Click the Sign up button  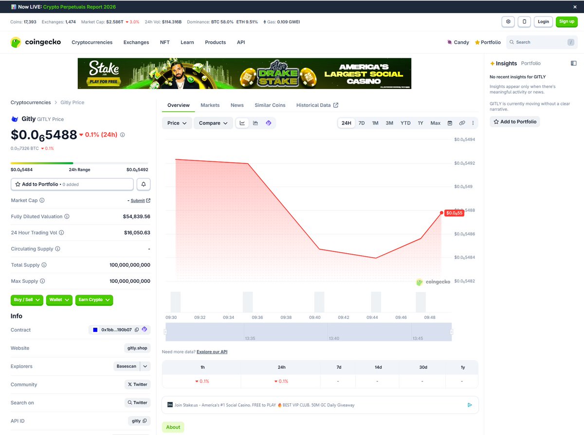[x=566, y=21]
